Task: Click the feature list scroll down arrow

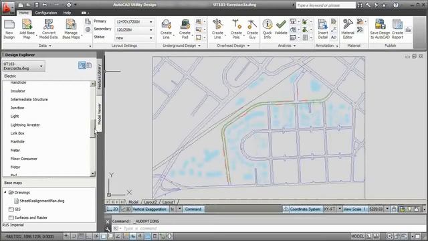Action: pyautogui.click(x=92, y=173)
